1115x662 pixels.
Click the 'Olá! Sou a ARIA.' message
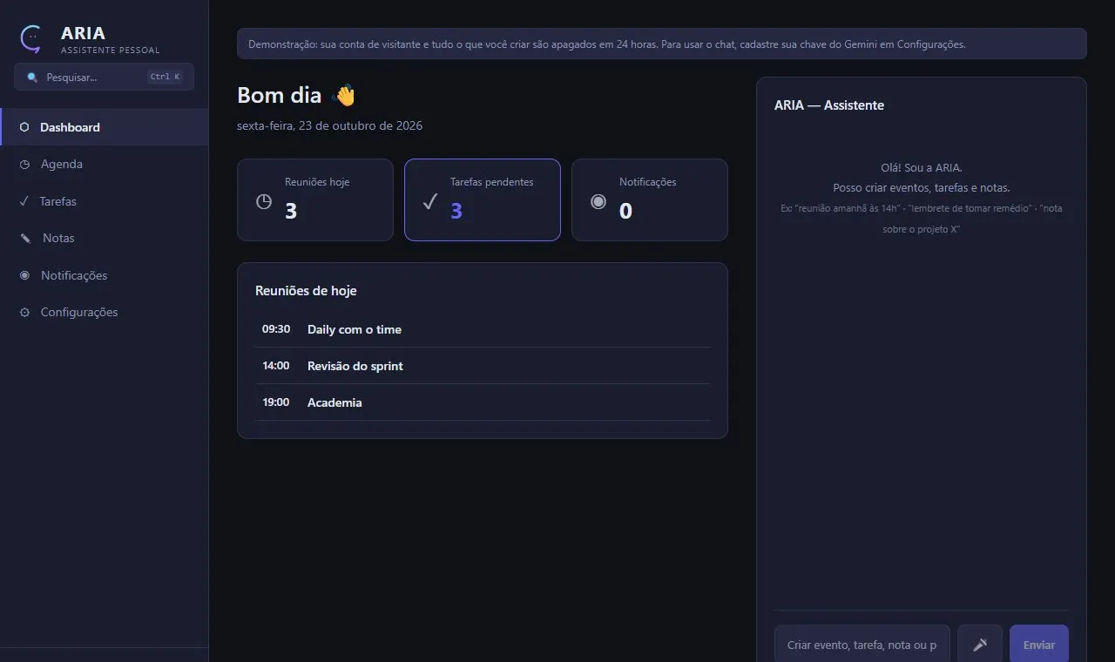[922, 168]
